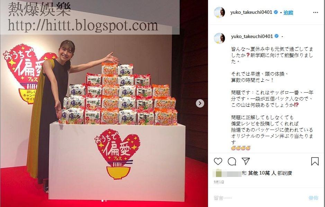Click the caption author avatar
The image size is (325, 207).
click(x=219, y=38)
